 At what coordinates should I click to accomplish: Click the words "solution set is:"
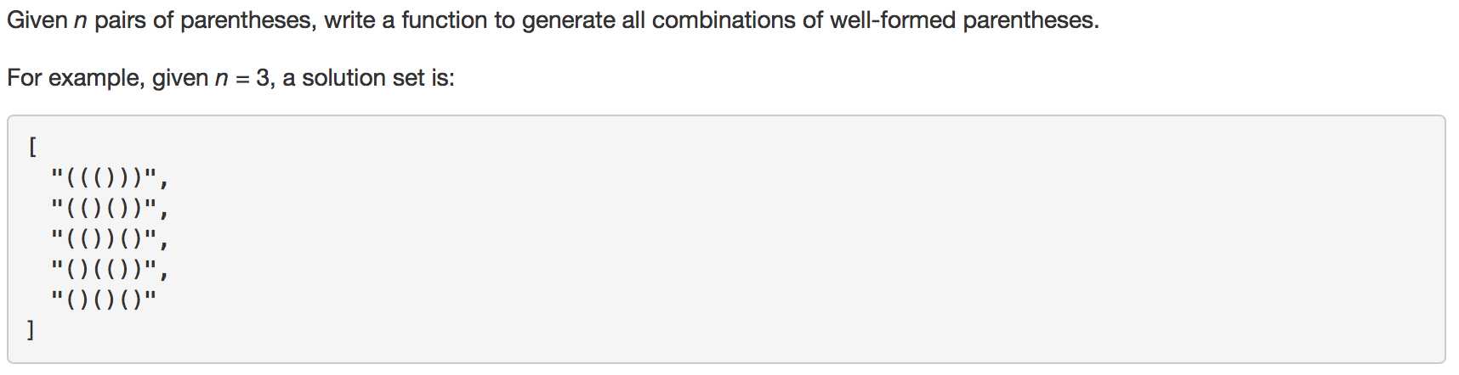(378, 78)
